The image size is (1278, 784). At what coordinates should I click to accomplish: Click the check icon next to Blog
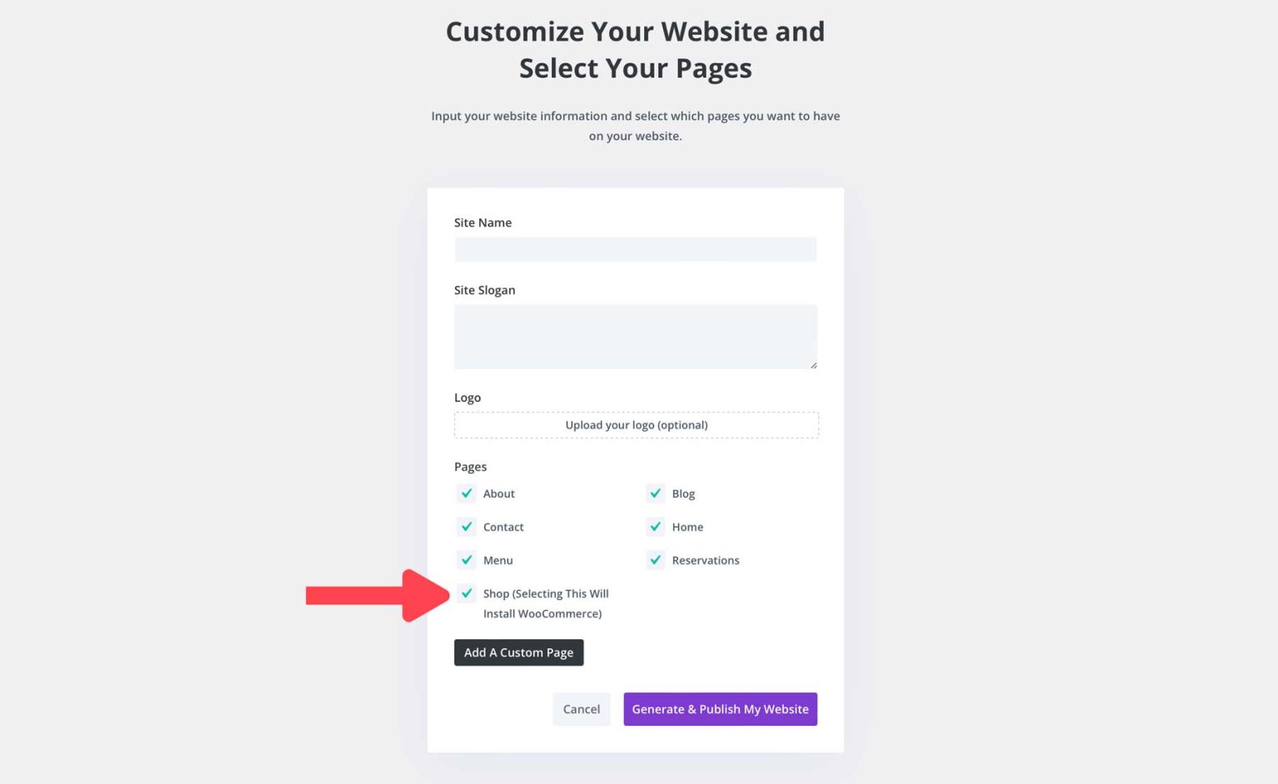point(655,493)
